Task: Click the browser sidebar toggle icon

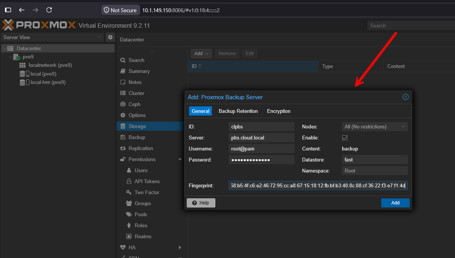Action: tap(8, 10)
